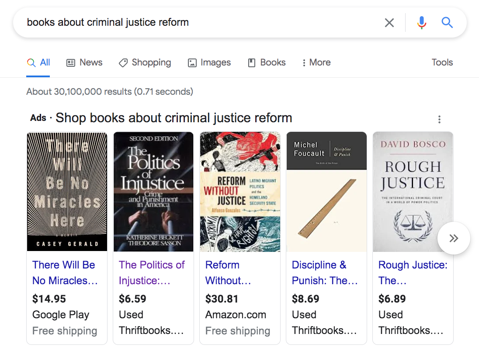Image resolution: width=479 pixels, height=351 pixels.
Task: Follow 'The Politics of Injustice:…' link
Action: pos(152,272)
